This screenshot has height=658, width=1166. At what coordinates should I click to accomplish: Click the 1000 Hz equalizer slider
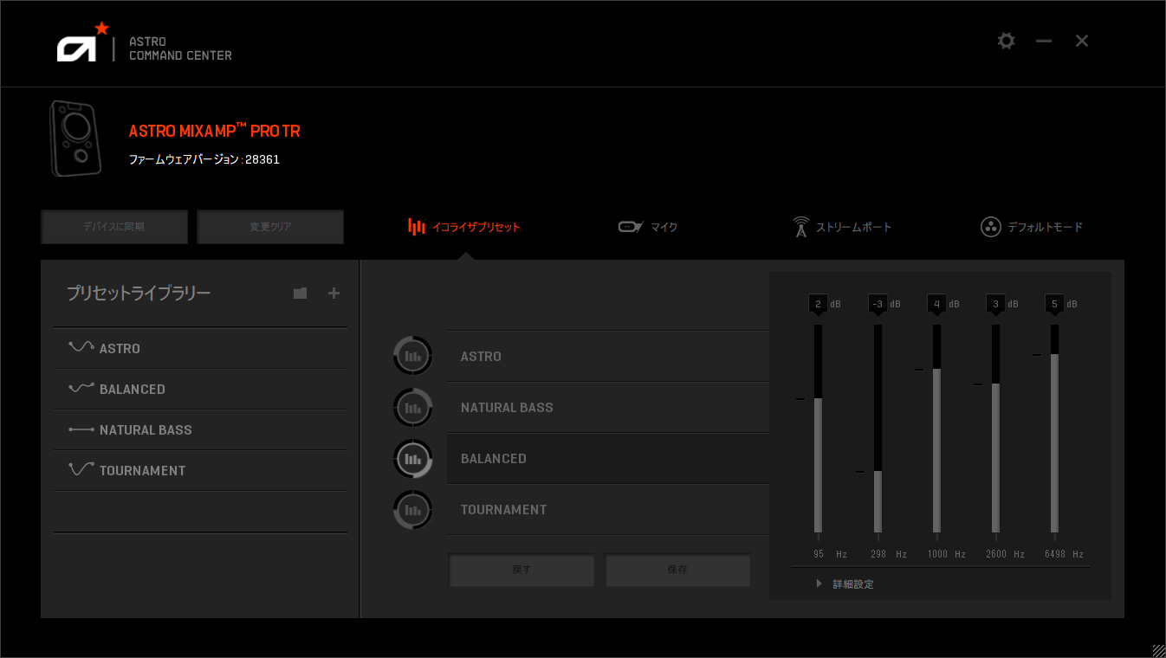coord(936,429)
